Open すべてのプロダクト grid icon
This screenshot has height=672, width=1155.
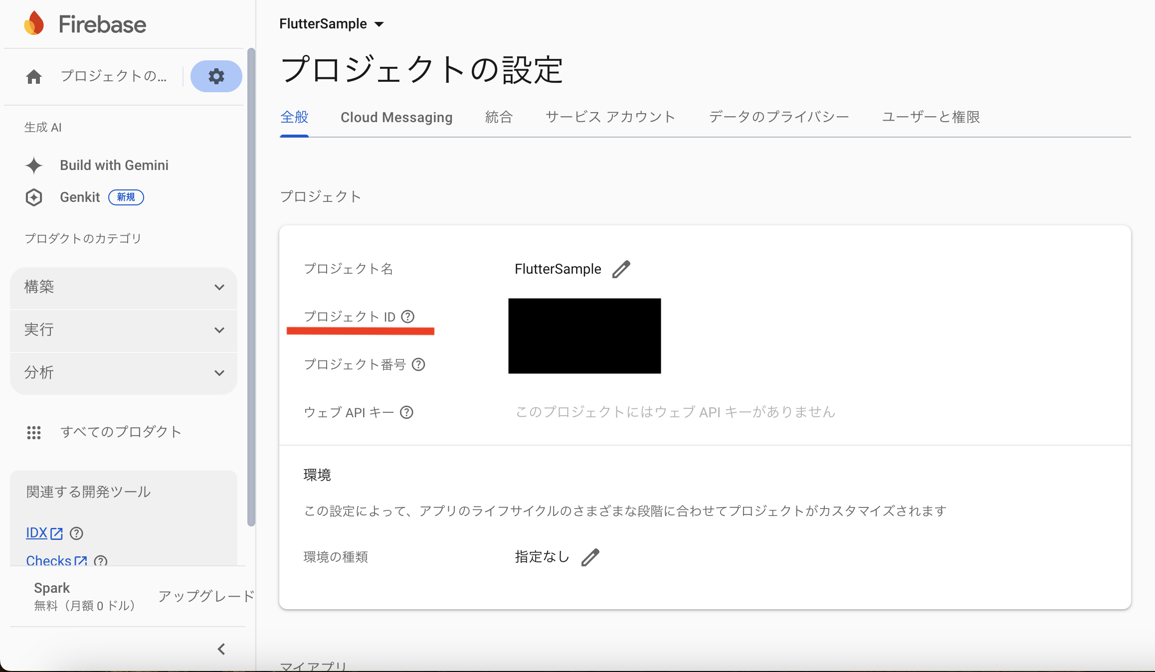34,432
